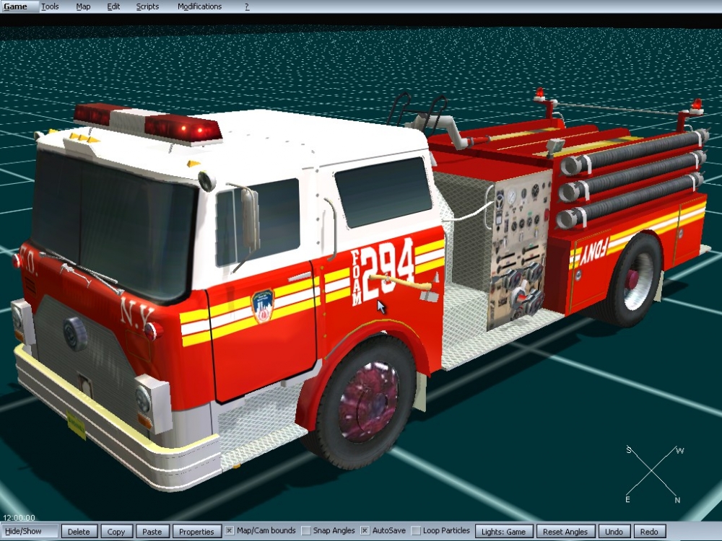The height and width of the screenshot is (541, 722).
Task: Select the fire truck's 294 door number
Action: coord(387,268)
